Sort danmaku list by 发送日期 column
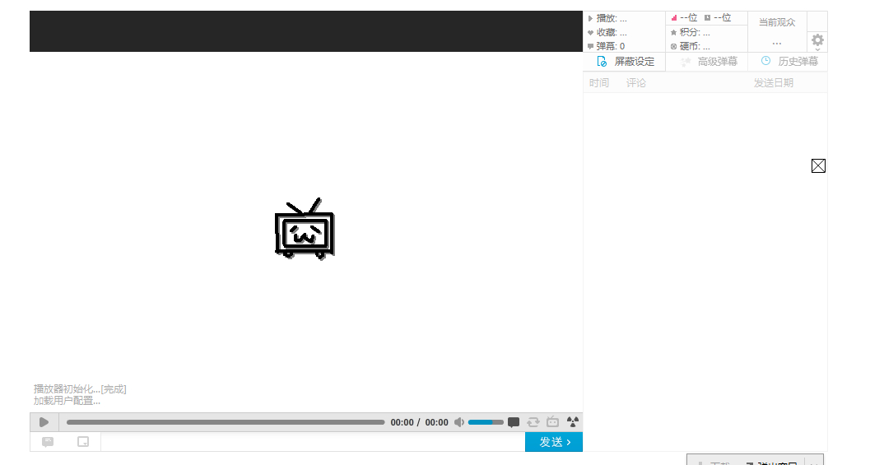The height and width of the screenshot is (465, 870). (x=774, y=82)
